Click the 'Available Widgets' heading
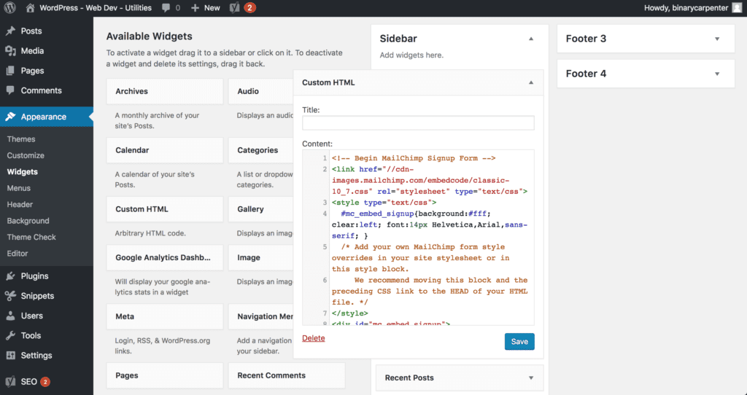This screenshot has height=395, width=747. 149,36
